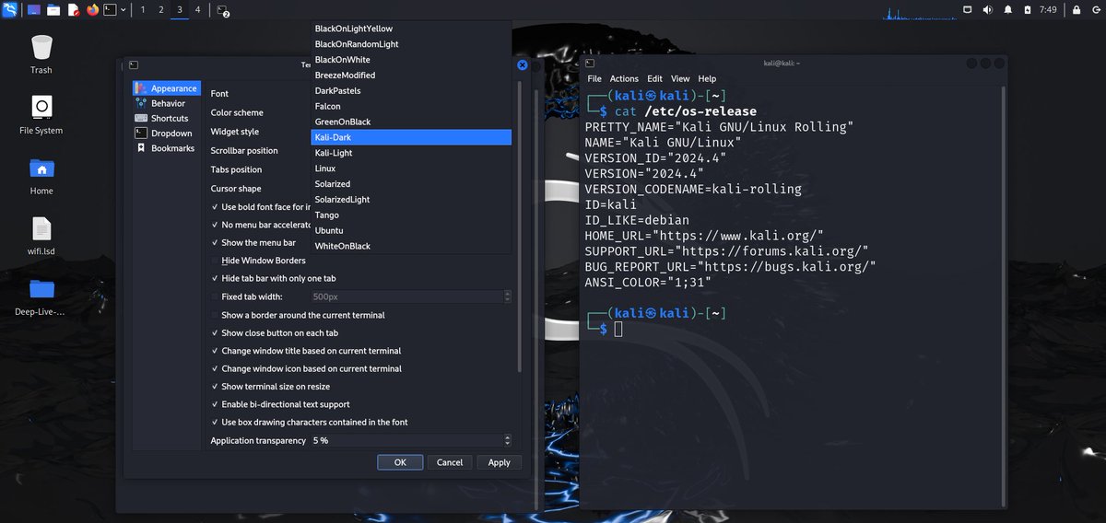Select the Home folder desktop icon
The width and height of the screenshot is (1106, 523).
tap(41, 176)
